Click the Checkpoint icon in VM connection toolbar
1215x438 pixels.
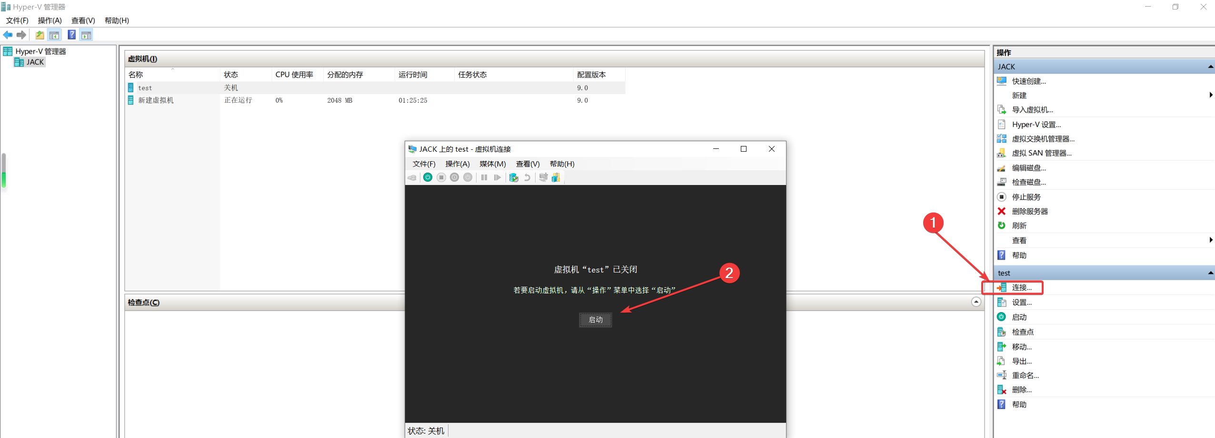click(514, 177)
